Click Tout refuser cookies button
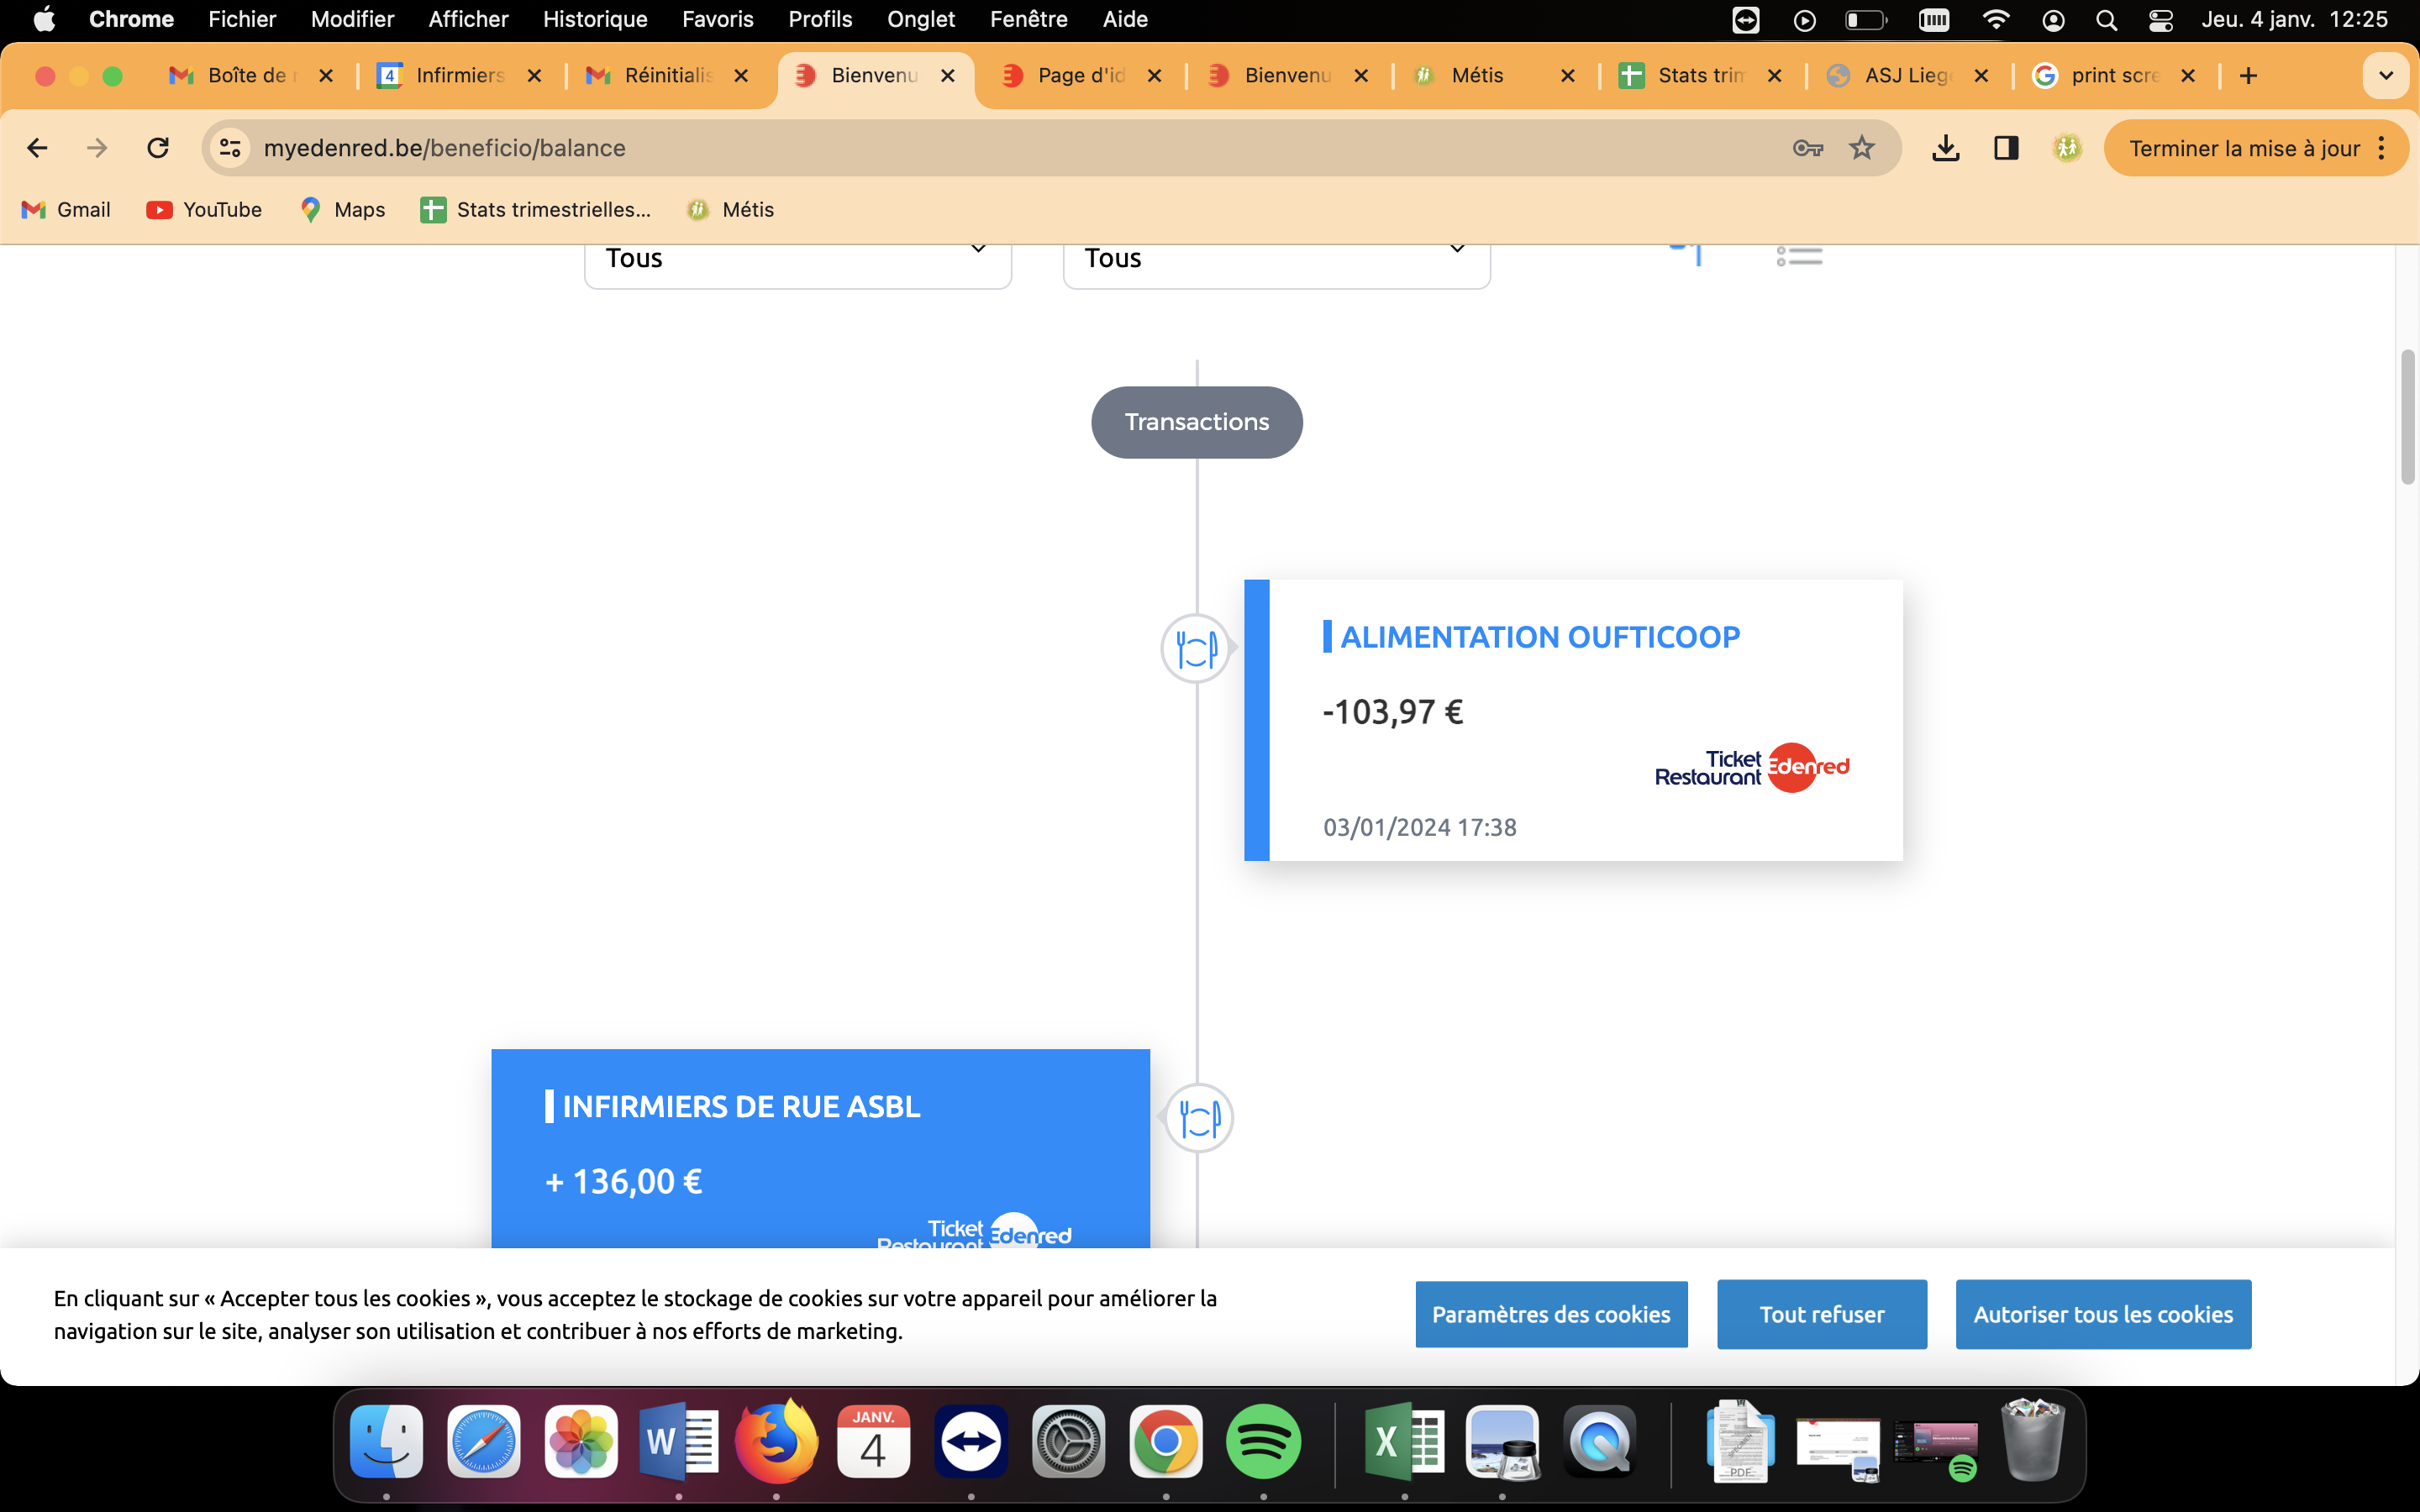 pyautogui.click(x=1821, y=1314)
